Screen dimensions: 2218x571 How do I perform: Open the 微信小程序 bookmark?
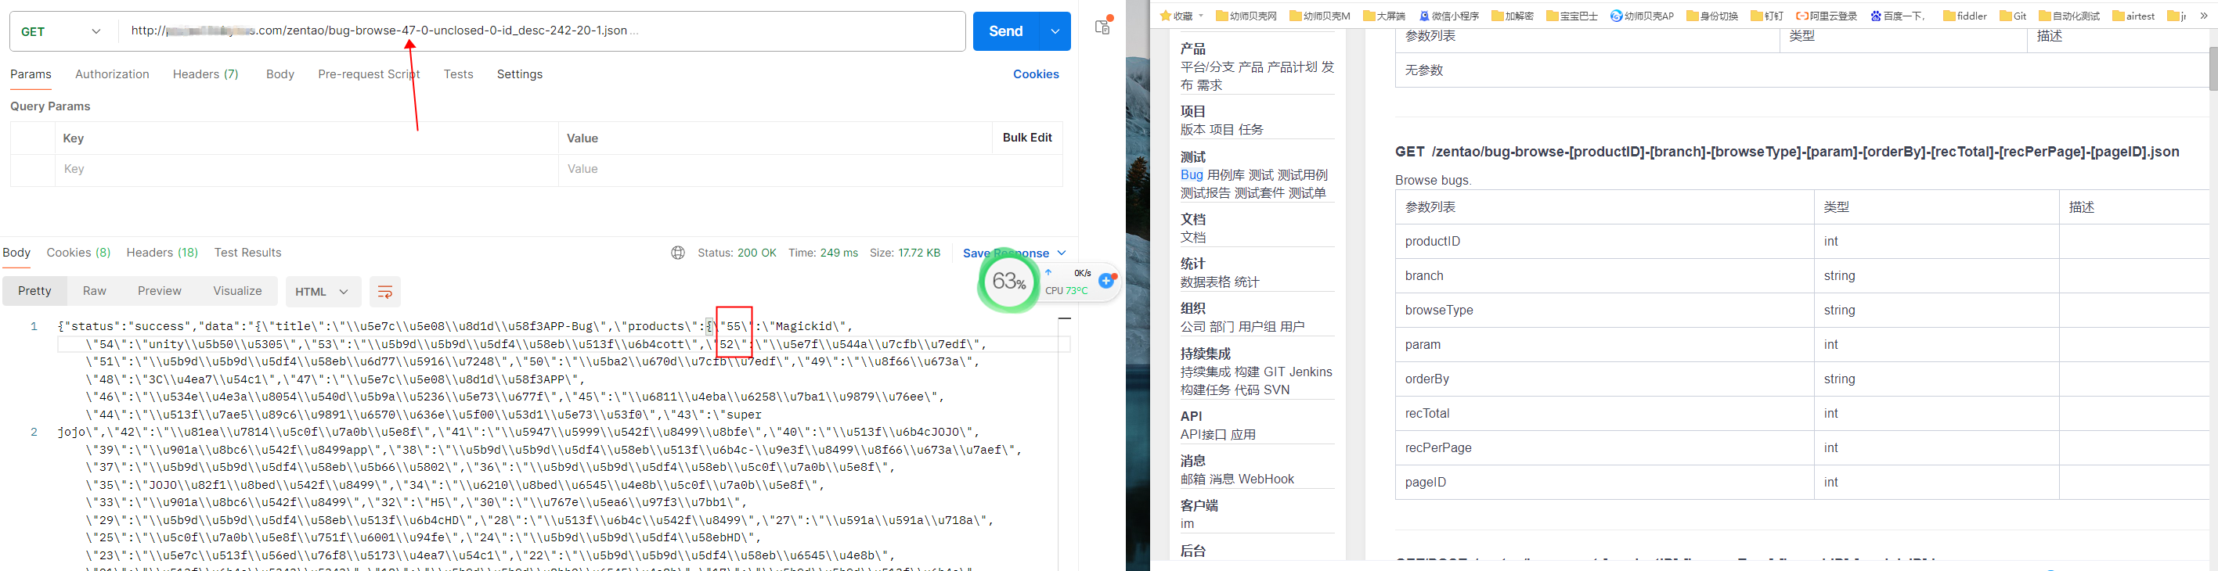click(x=1448, y=16)
